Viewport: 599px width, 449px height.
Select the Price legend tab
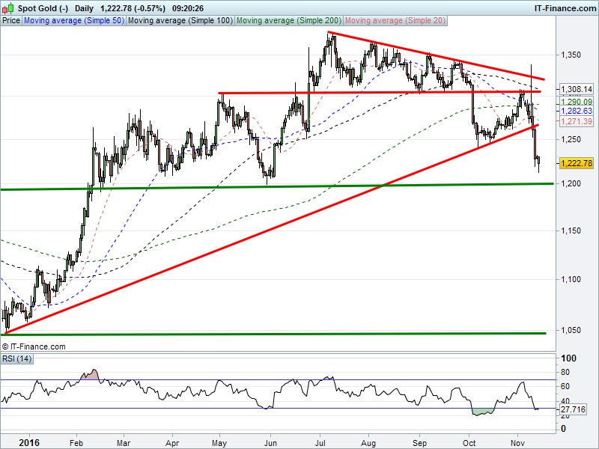coord(11,21)
